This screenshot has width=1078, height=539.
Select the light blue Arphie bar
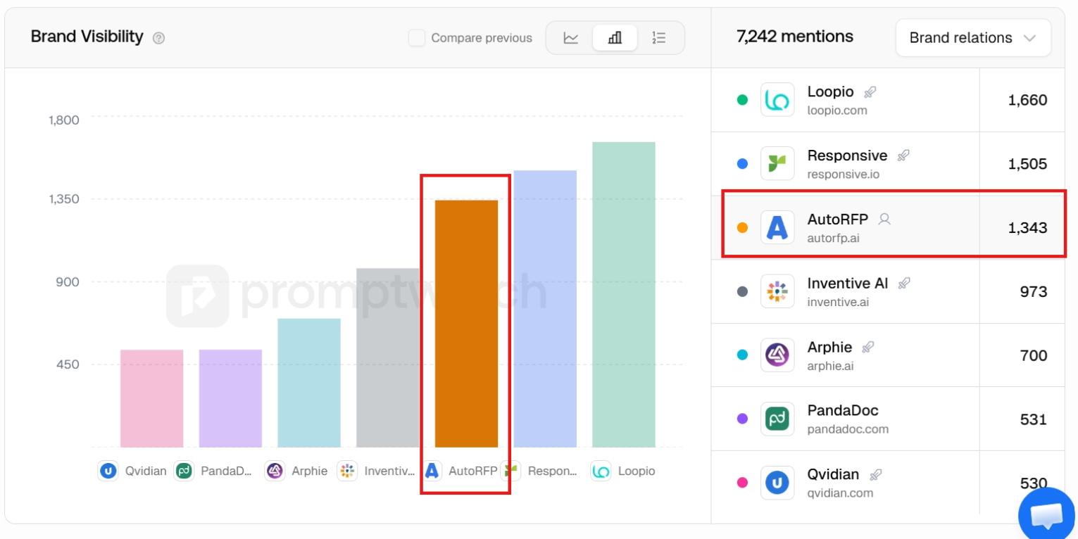coord(309,383)
